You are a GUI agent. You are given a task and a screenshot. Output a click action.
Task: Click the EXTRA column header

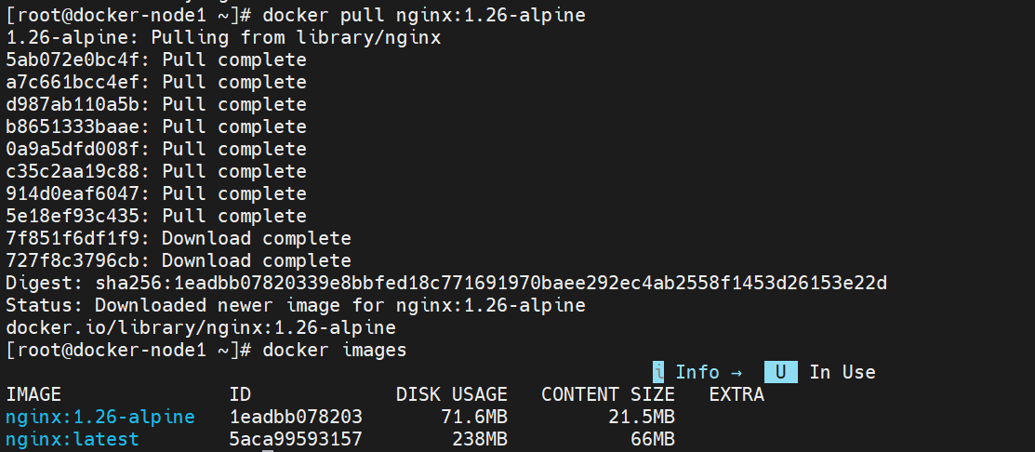[736, 394]
